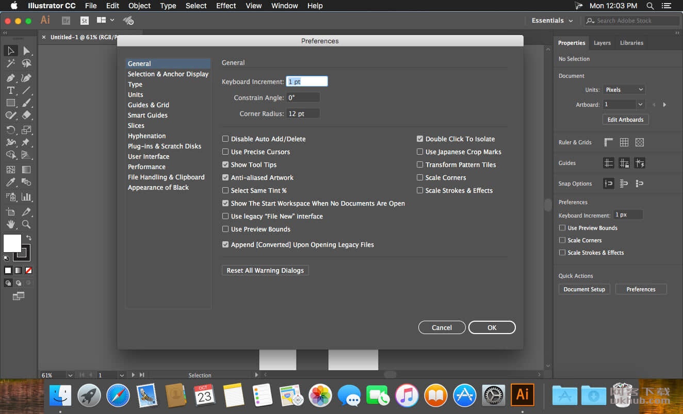Pick the Lasso tool

point(26,63)
